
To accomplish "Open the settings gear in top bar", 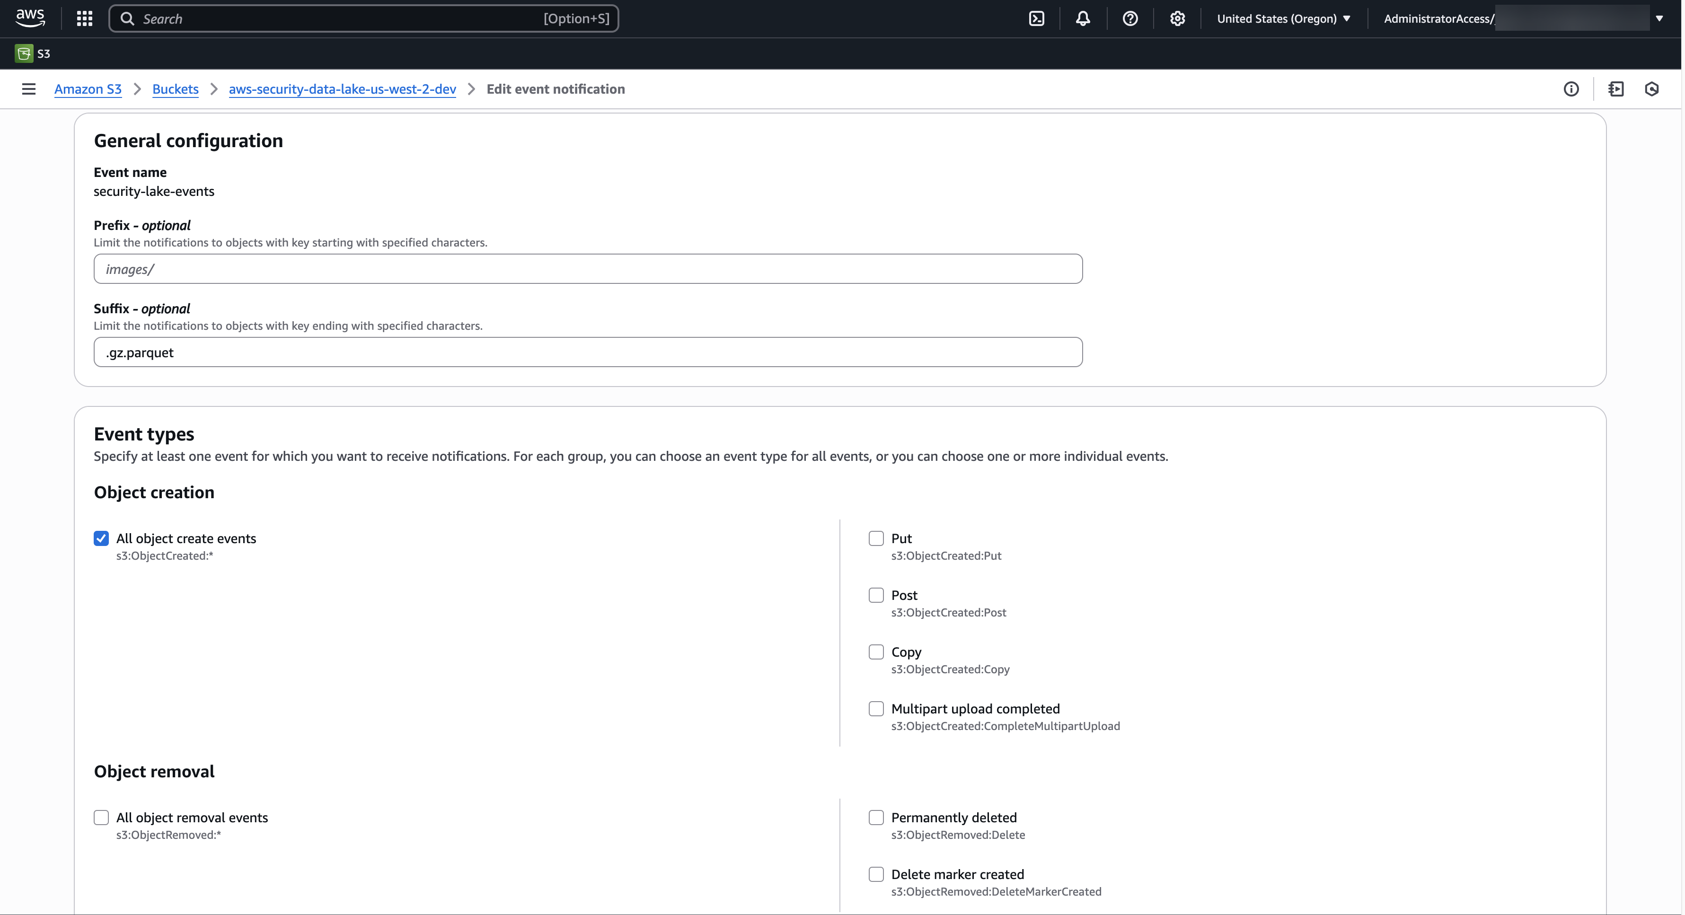I will (1177, 18).
